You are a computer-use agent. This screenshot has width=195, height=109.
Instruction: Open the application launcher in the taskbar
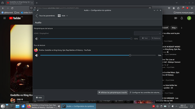point(3,106)
